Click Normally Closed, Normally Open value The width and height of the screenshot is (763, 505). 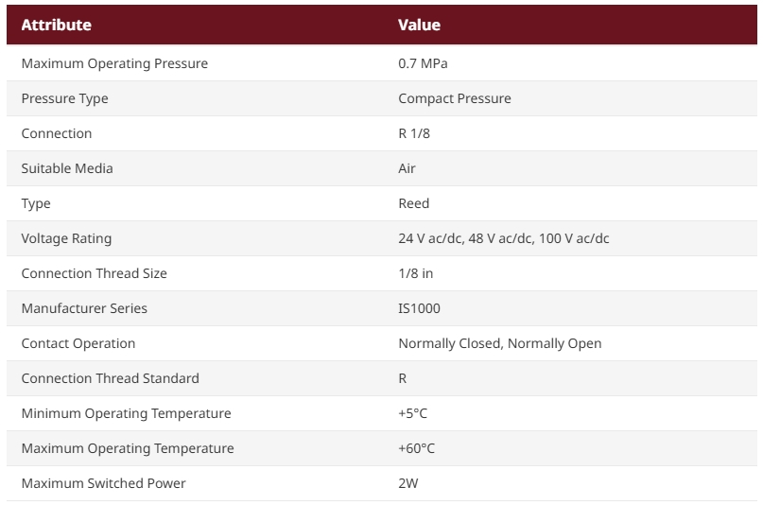pyautogui.click(x=500, y=343)
